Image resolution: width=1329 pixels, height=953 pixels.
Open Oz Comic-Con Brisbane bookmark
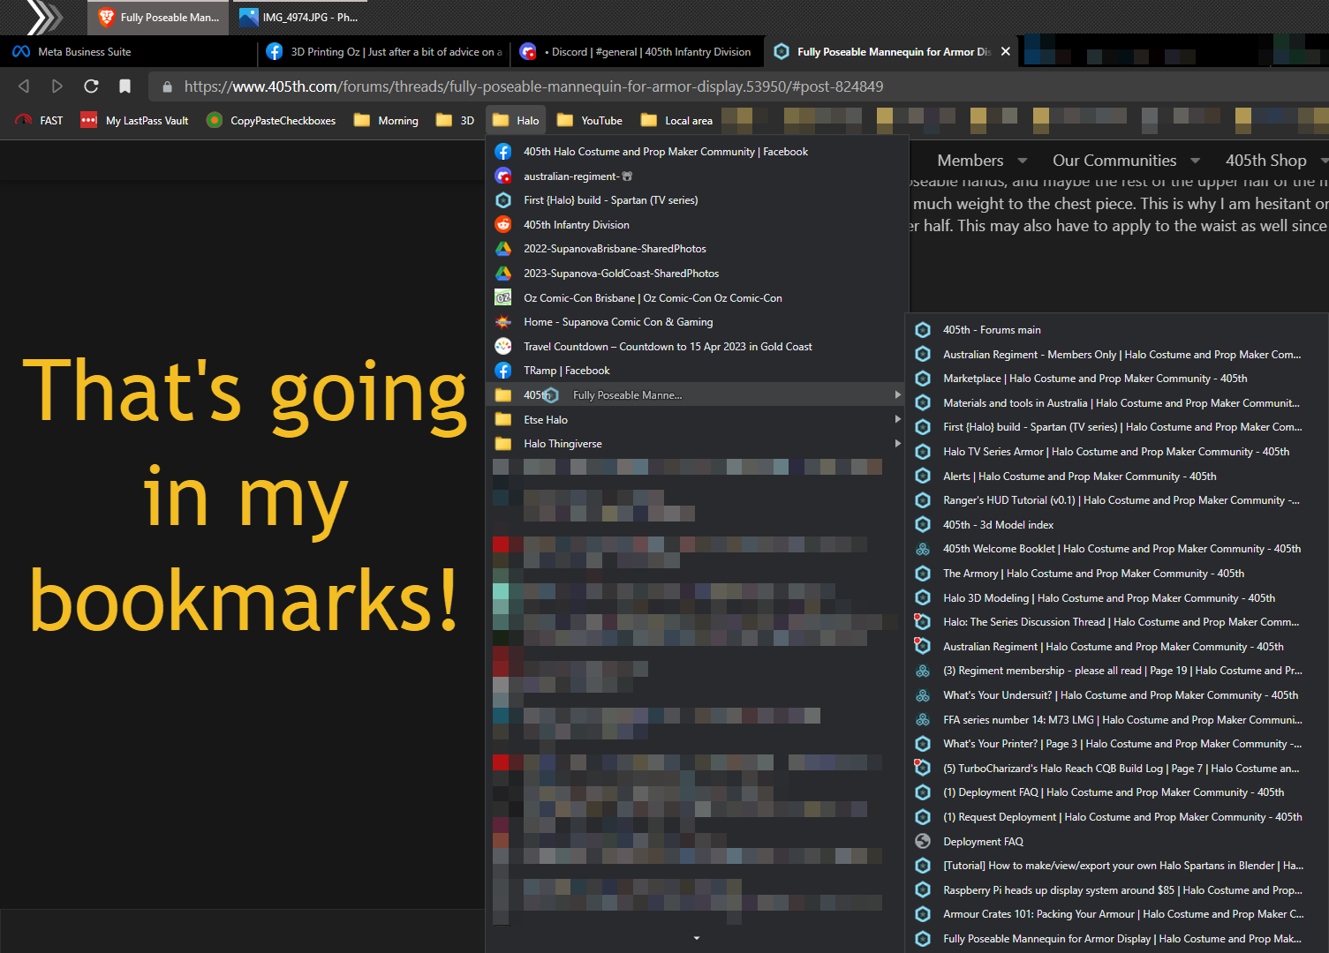pos(698,297)
